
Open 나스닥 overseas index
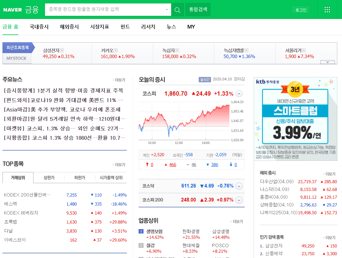click(274, 189)
